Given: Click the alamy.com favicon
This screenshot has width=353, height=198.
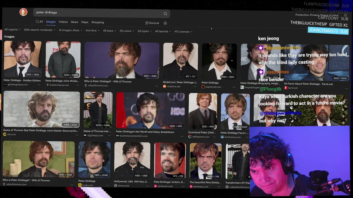Looking at the screenshot, I should (x=116, y=186).
